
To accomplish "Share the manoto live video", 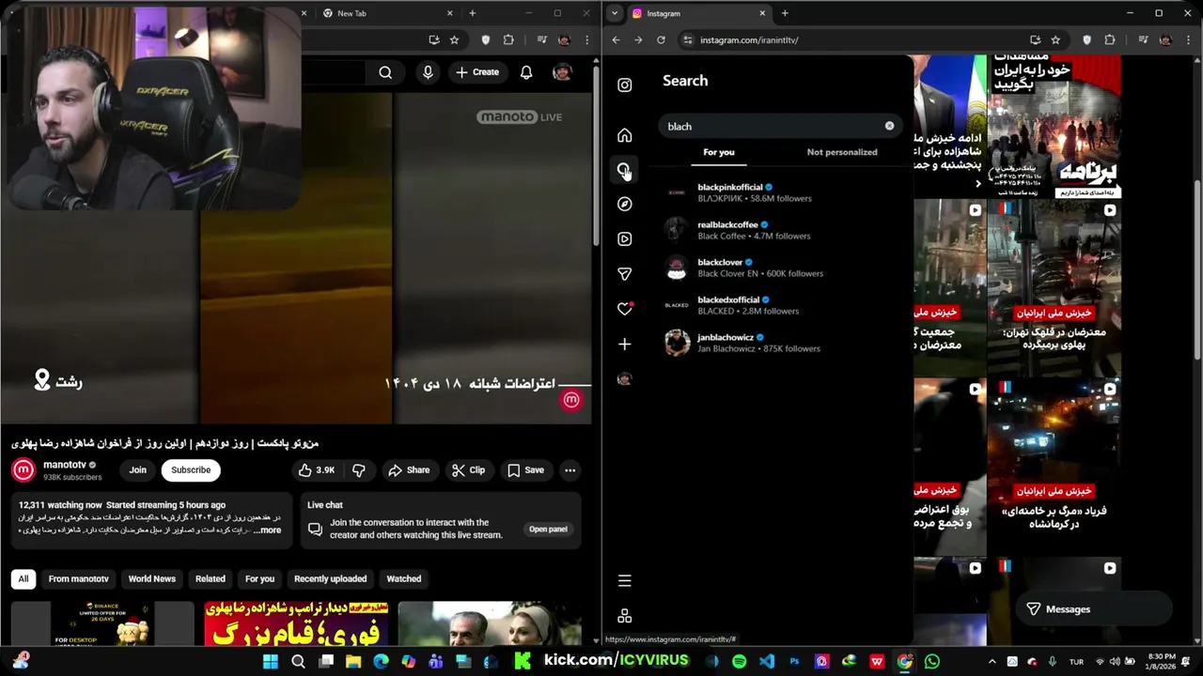I will tap(409, 470).
